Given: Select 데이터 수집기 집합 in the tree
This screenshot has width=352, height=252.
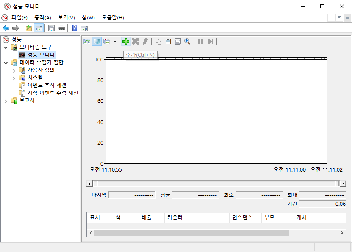Looking at the screenshot, I should [x=42, y=62].
